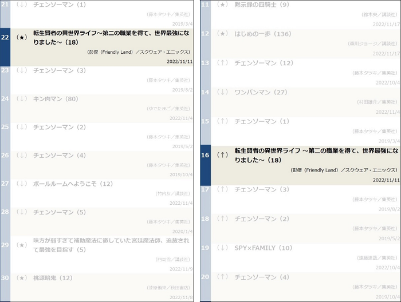Click the down arrow indicator beside rank 26
Image resolution: width=401 pixels, height=302 pixels.
coord(22,156)
